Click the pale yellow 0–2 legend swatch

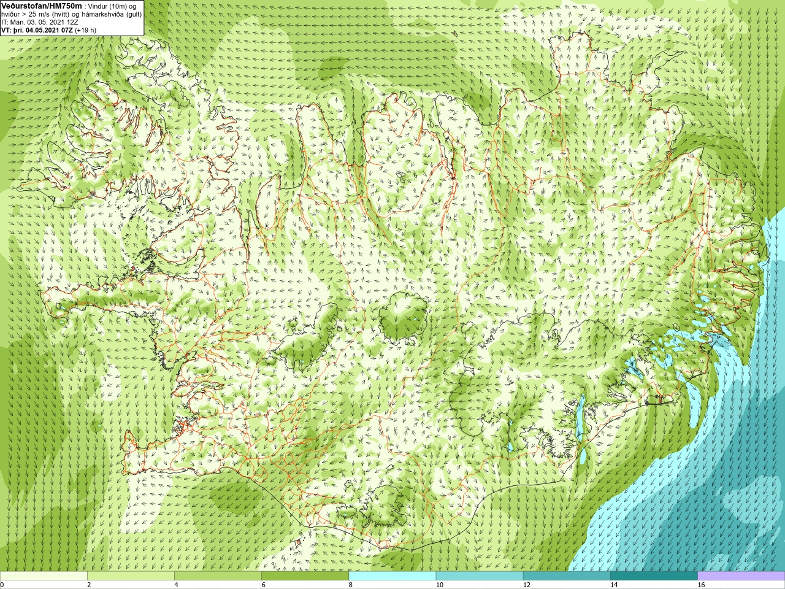44,576
